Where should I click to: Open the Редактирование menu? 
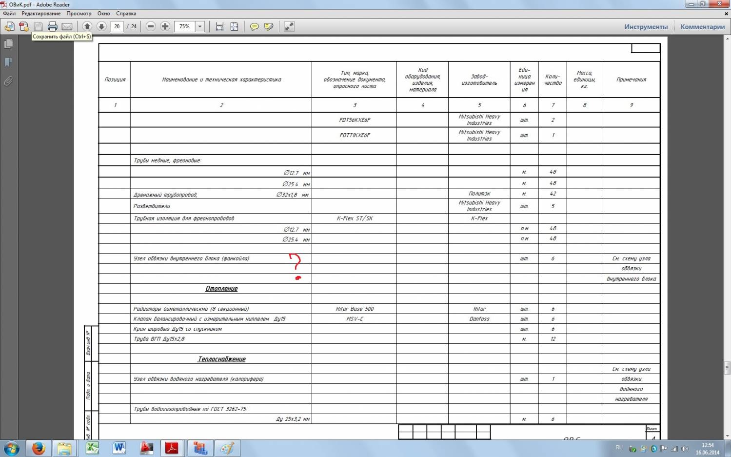[x=41, y=14]
